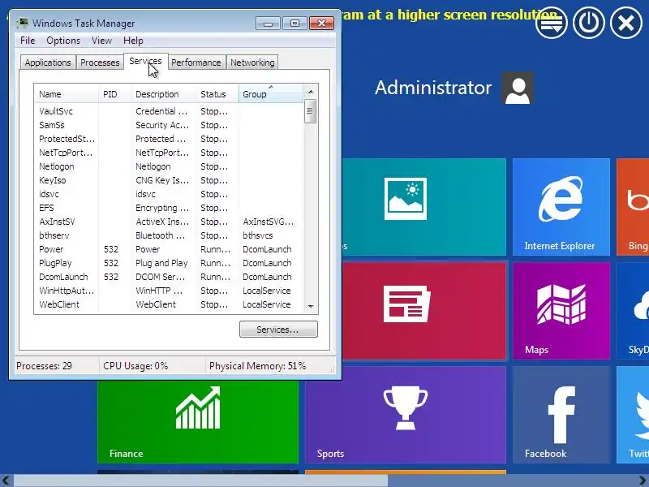Close the Windows Task Manager window
This screenshot has height=487, width=649.
tap(321, 24)
